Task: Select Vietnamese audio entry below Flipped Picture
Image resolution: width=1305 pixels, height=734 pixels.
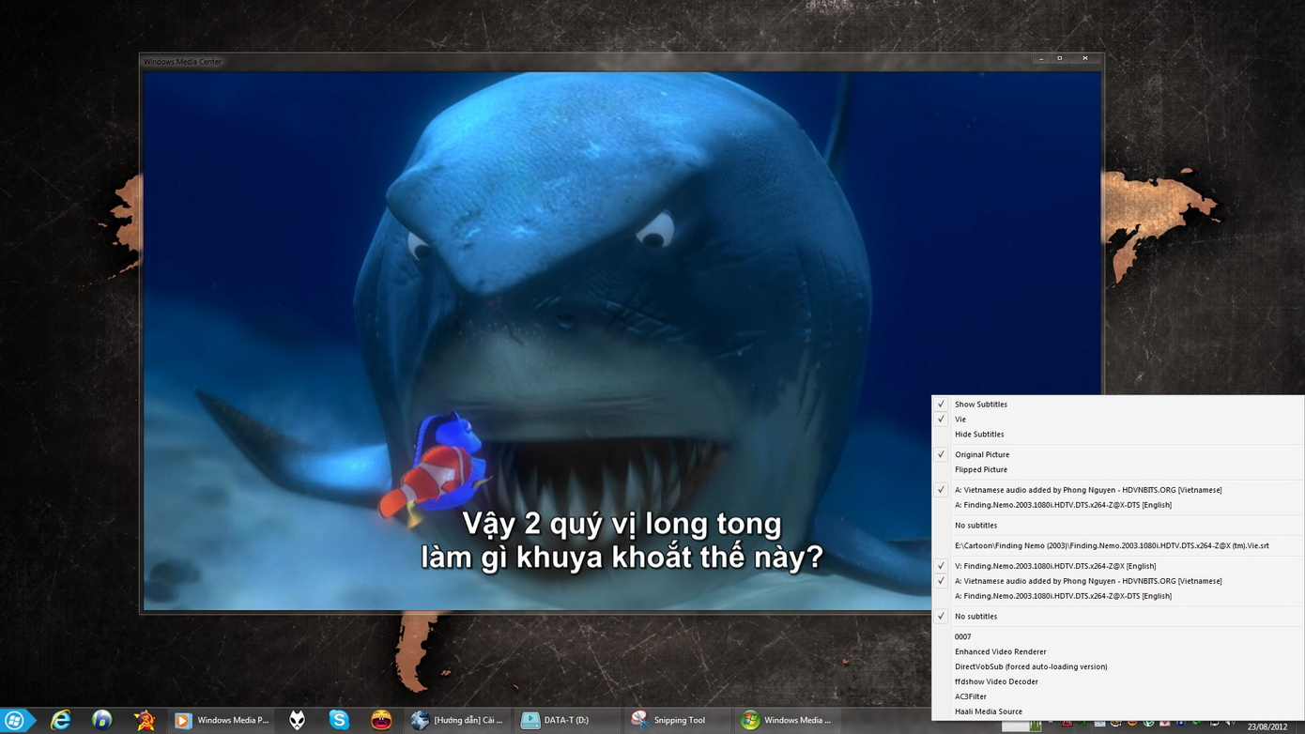Action: [x=1117, y=489]
